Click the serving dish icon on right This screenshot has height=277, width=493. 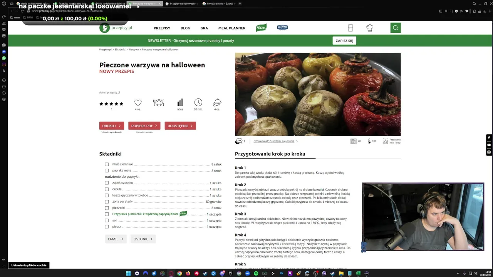(217, 103)
